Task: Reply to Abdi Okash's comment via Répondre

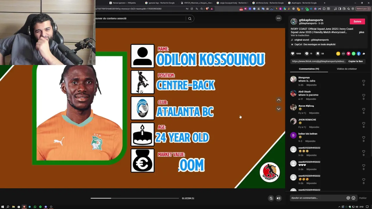Action: tap(311, 99)
